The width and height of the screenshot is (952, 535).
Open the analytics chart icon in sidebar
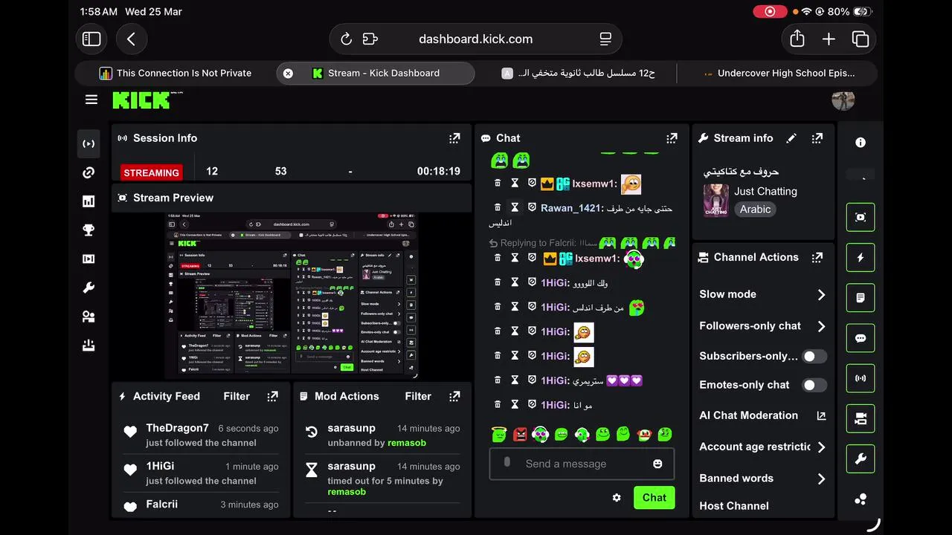pyautogui.click(x=89, y=201)
